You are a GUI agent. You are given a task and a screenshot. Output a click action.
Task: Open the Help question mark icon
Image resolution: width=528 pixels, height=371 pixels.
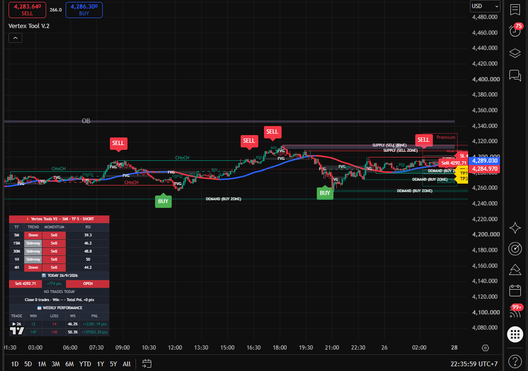tap(515, 361)
